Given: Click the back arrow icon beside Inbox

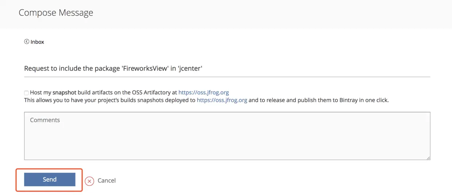Looking at the screenshot, I should (x=27, y=42).
